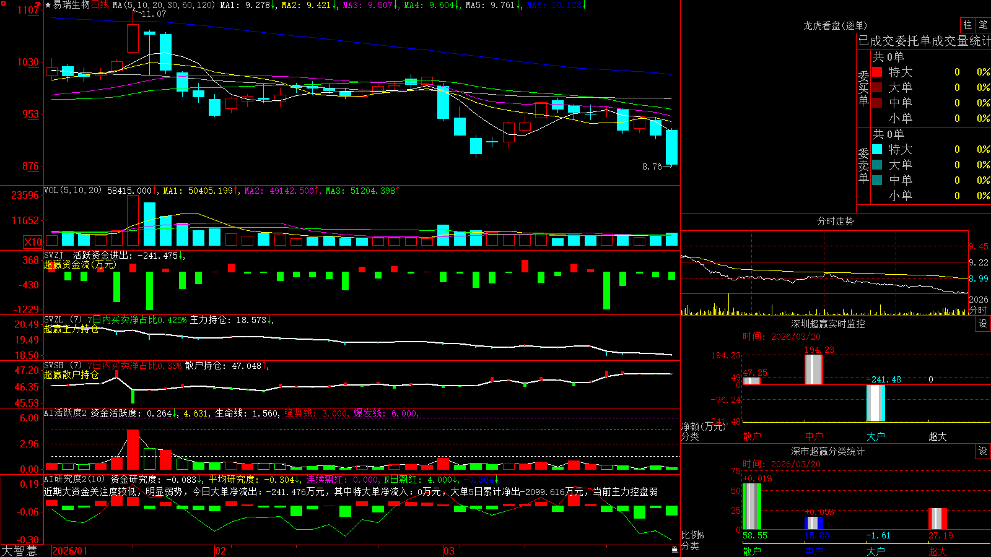Screen dimensions: 991x557
Task: Click the 超赢主力持仓 label
Action: (x=71, y=329)
